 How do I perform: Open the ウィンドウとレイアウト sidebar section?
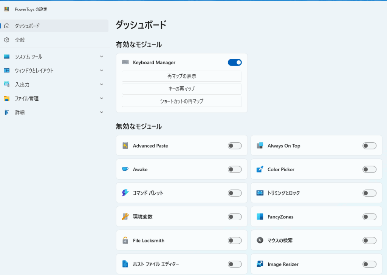click(54, 71)
